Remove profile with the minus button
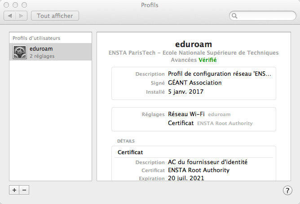Viewport: 300px width, 204px height. tap(24, 190)
